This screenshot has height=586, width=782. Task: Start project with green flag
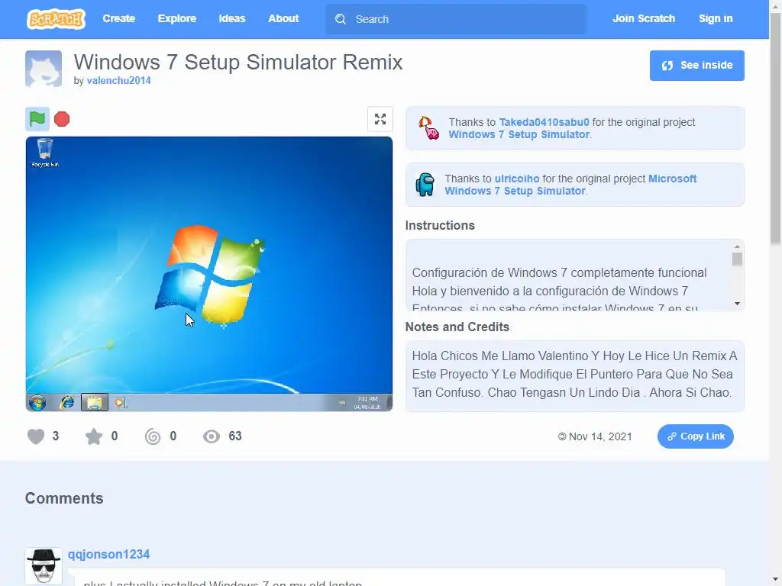tap(37, 119)
